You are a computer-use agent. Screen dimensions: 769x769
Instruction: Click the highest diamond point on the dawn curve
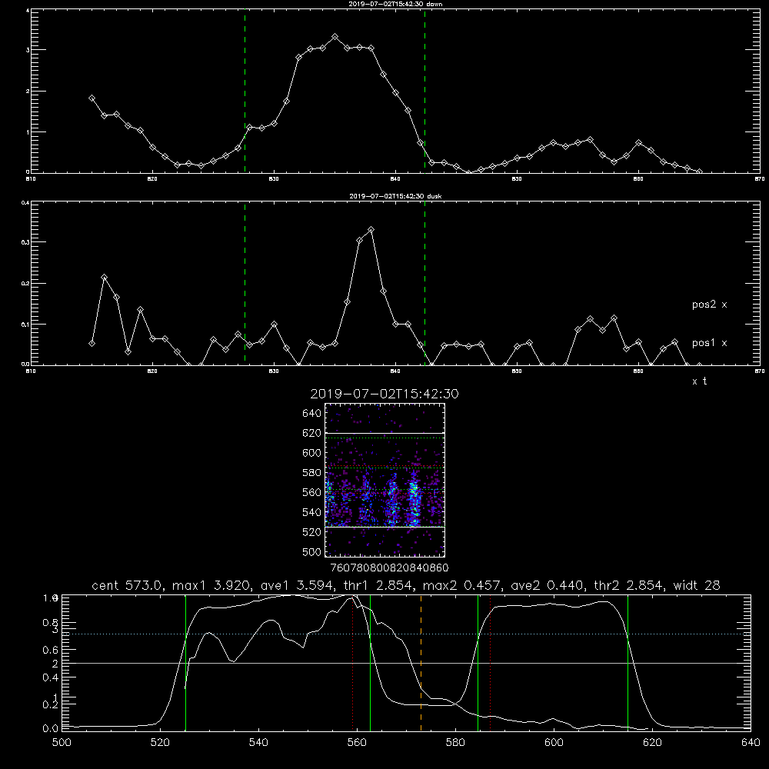click(335, 37)
